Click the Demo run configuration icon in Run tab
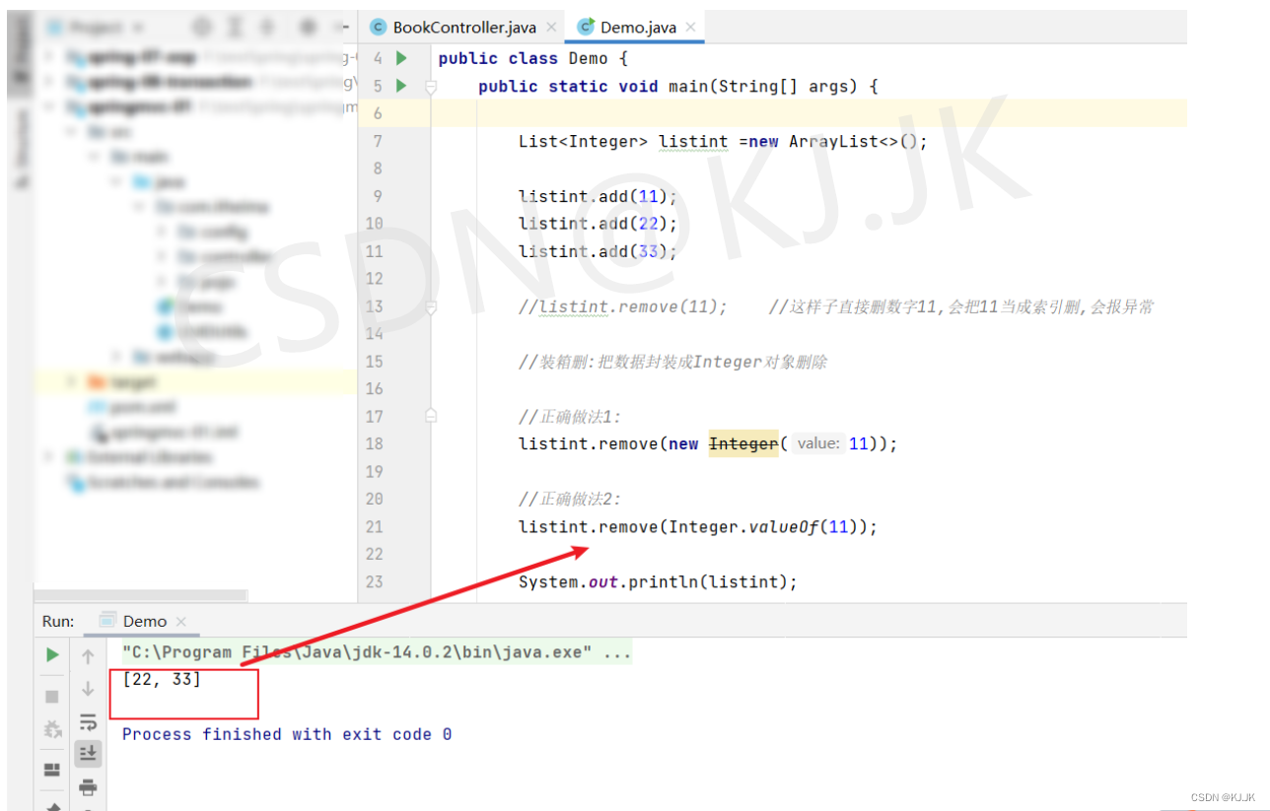 tap(108, 621)
